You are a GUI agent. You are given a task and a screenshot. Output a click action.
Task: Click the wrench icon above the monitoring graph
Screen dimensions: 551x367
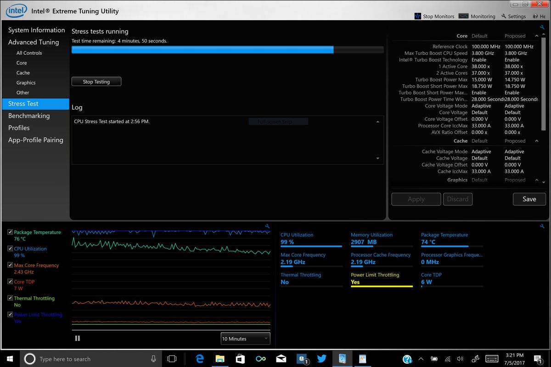pos(267,226)
